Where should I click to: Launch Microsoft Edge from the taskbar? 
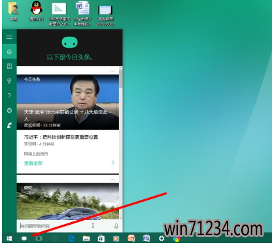coord(71,238)
